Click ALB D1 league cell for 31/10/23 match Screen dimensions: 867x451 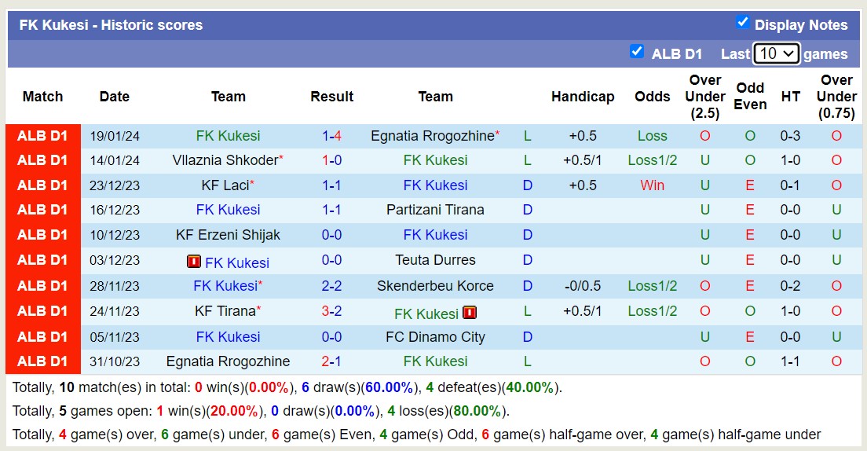(42, 361)
